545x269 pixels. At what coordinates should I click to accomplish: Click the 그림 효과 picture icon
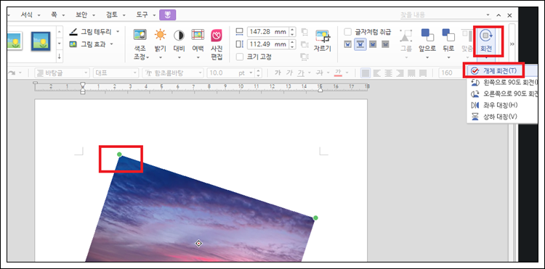pos(73,44)
